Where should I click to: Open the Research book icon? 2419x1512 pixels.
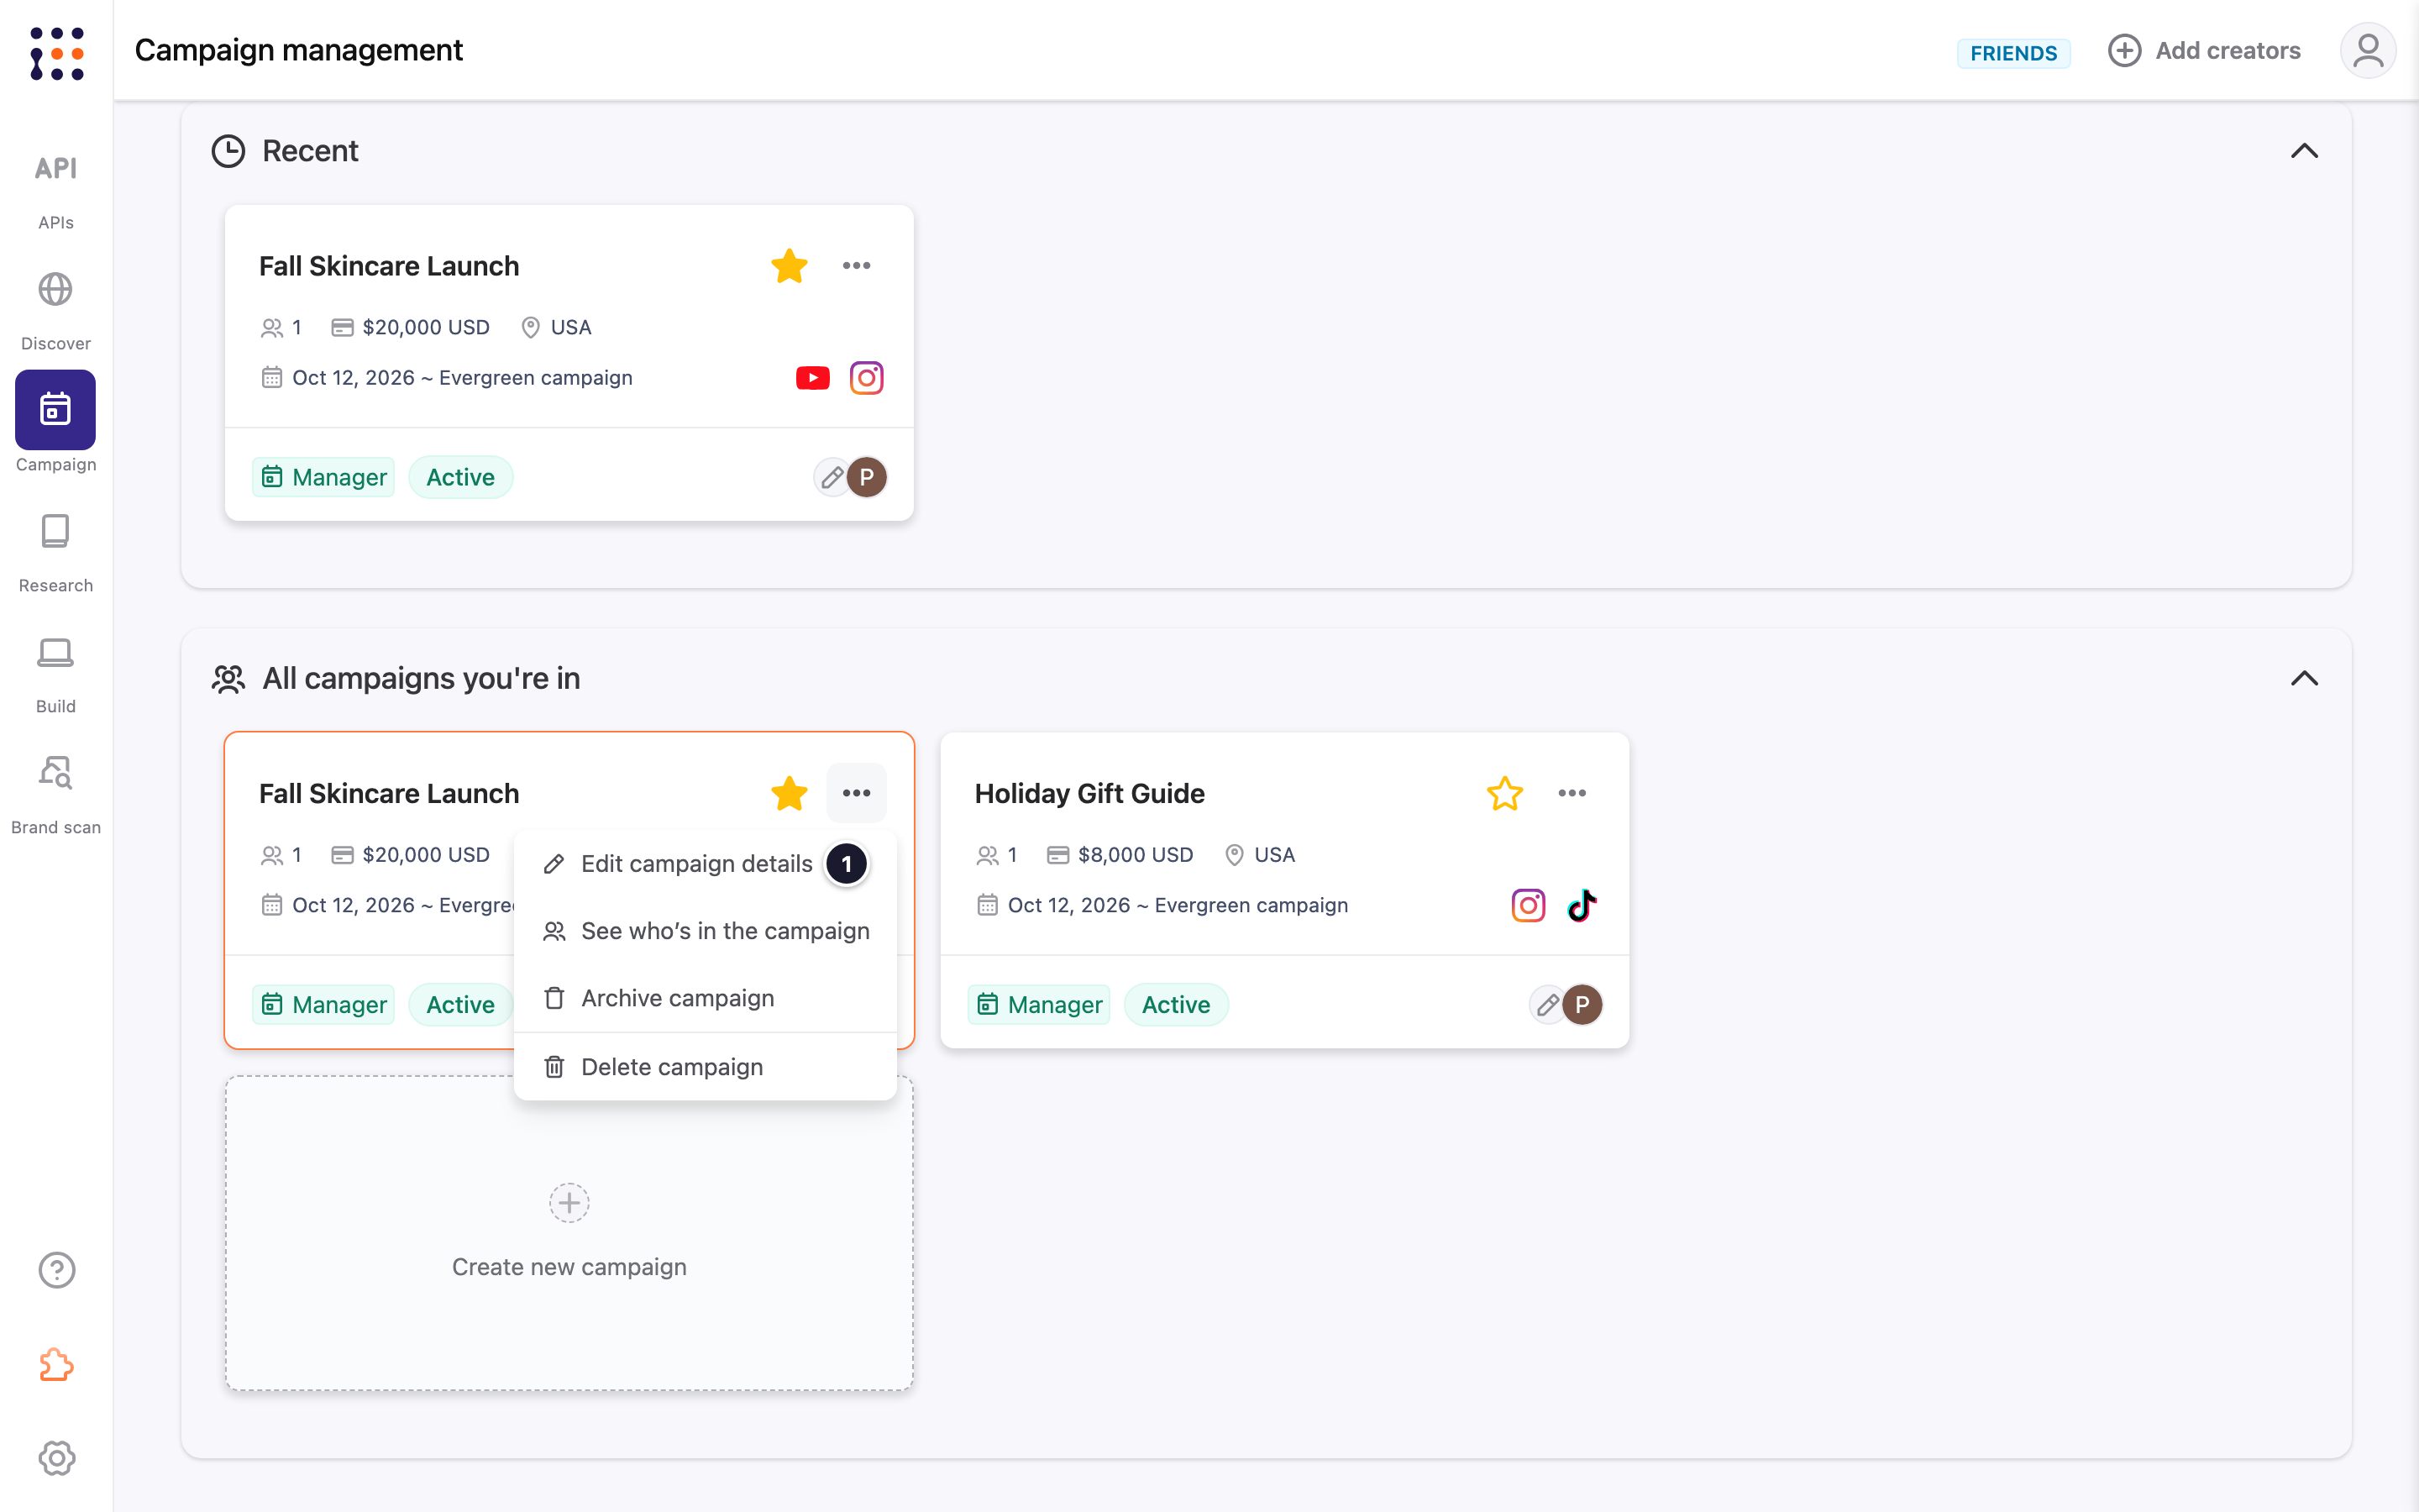[56, 531]
